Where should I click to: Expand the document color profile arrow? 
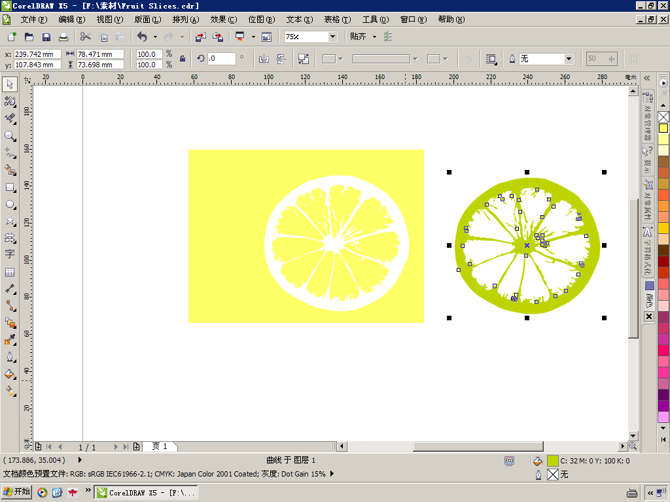coord(332,474)
